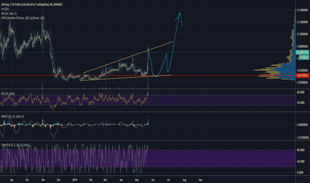Image resolution: width=310 pixels, height=183 pixels.
Task: Click the 40.0000 label on the RSI pane axis
Action: pos(301,102)
